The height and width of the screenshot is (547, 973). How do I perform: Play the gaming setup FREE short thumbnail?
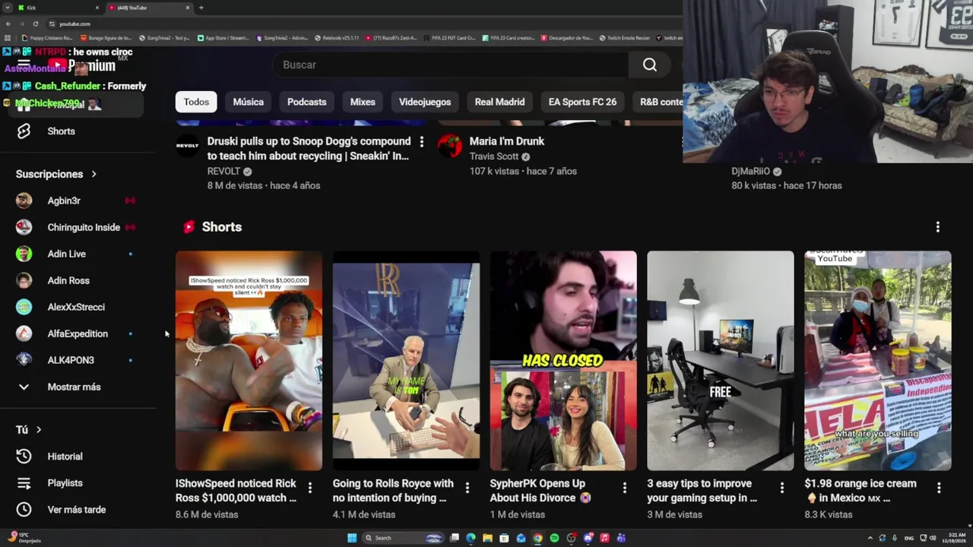721,360
